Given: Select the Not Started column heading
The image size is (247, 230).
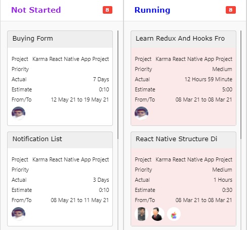Looking at the screenshot, I should tap(36, 10).
